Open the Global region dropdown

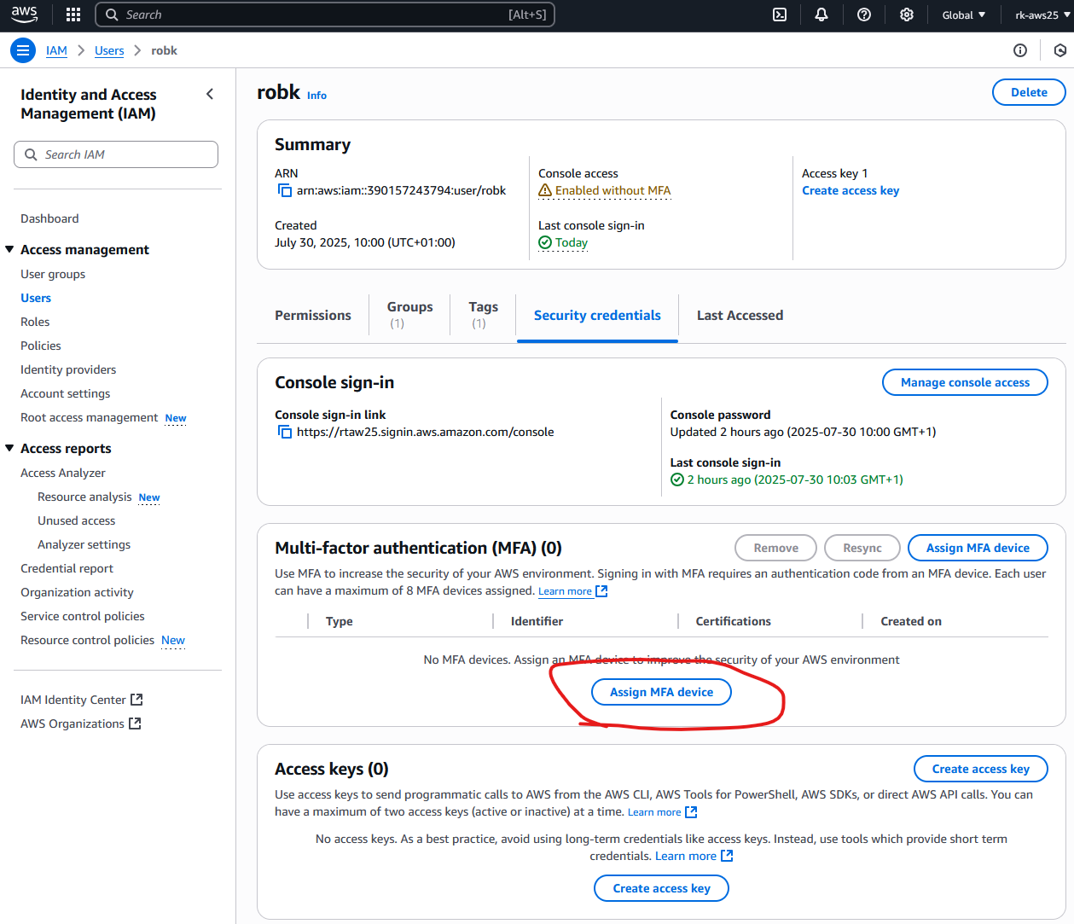tap(963, 15)
